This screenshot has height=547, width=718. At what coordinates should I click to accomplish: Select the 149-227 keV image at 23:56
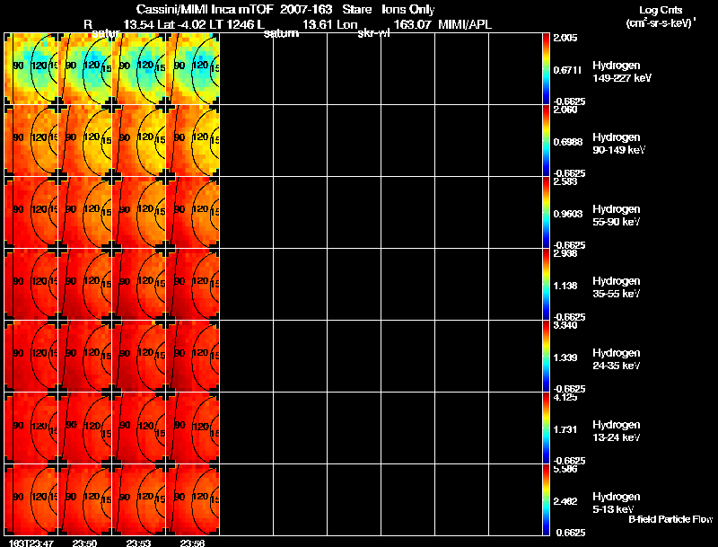(x=193, y=69)
